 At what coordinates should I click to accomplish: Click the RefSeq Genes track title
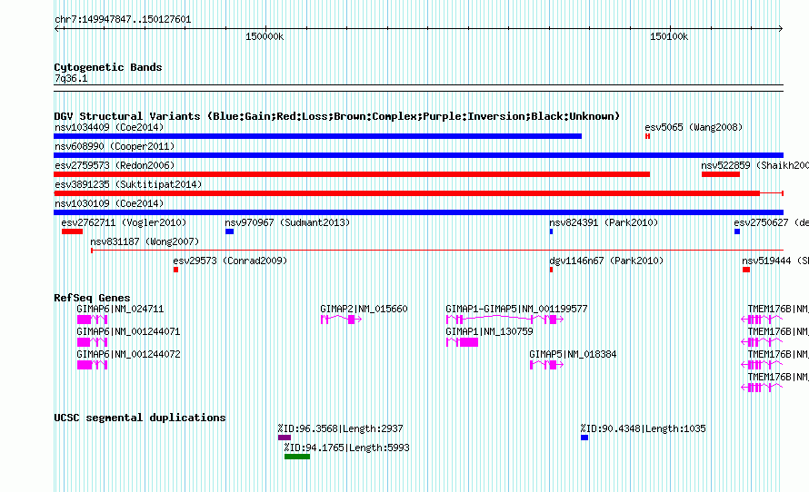click(x=92, y=297)
